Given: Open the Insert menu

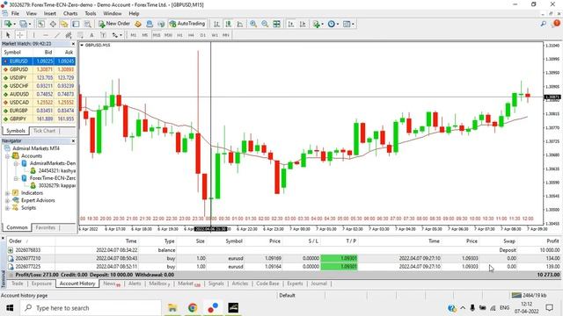Looking at the screenshot, I should [50, 14].
